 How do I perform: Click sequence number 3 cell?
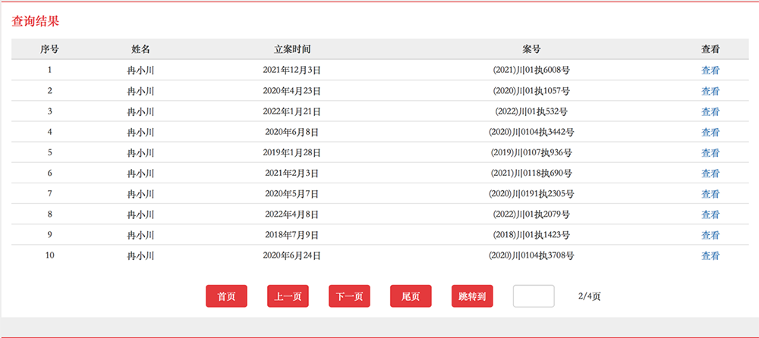tap(50, 111)
